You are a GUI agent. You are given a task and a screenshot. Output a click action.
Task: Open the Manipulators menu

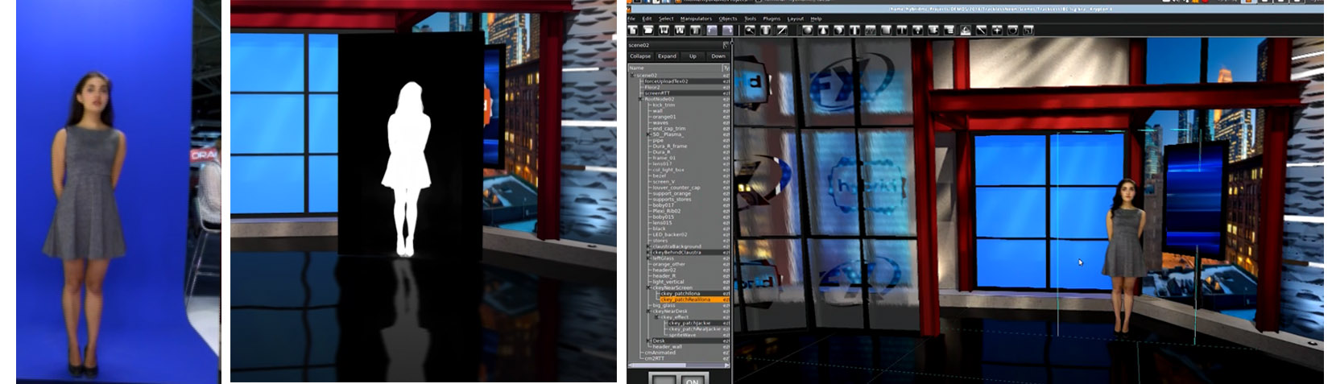pyautogui.click(x=696, y=19)
